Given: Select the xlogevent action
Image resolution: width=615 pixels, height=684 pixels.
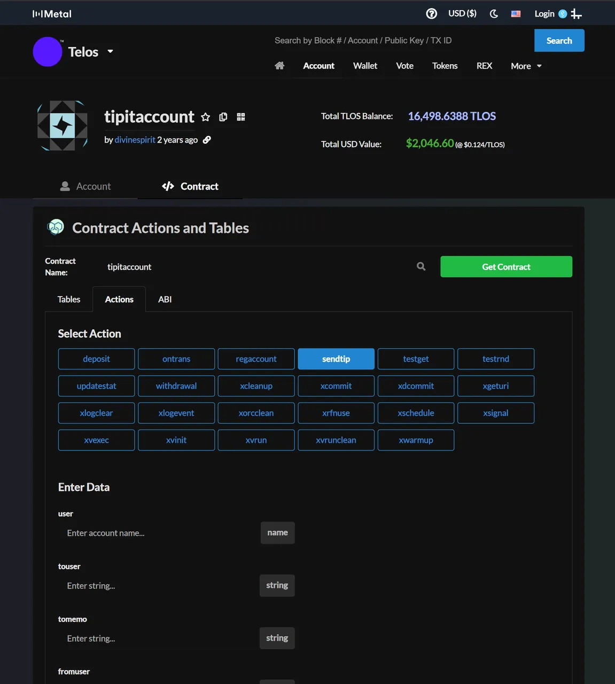Looking at the screenshot, I should [x=176, y=413].
